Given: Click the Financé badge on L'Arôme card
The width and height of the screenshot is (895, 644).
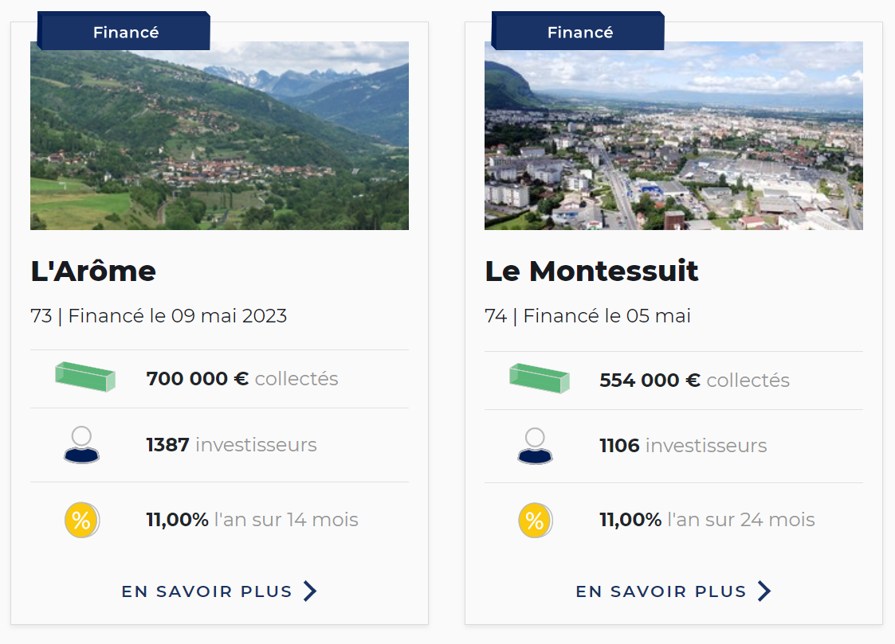Looking at the screenshot, I should (x=124, y=31).
